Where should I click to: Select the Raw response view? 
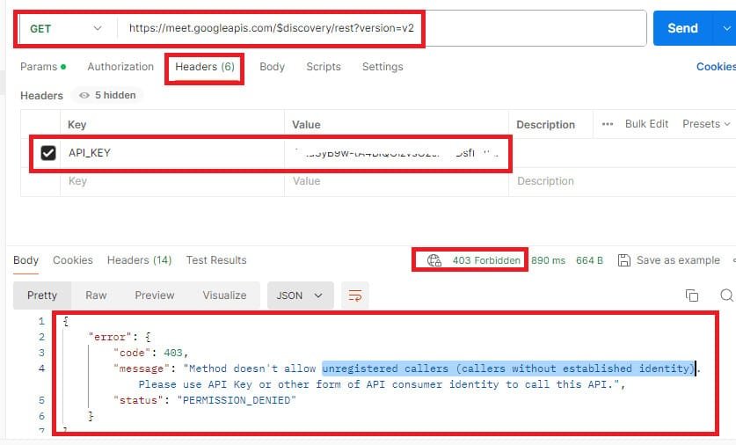click(x=96, y=295)
